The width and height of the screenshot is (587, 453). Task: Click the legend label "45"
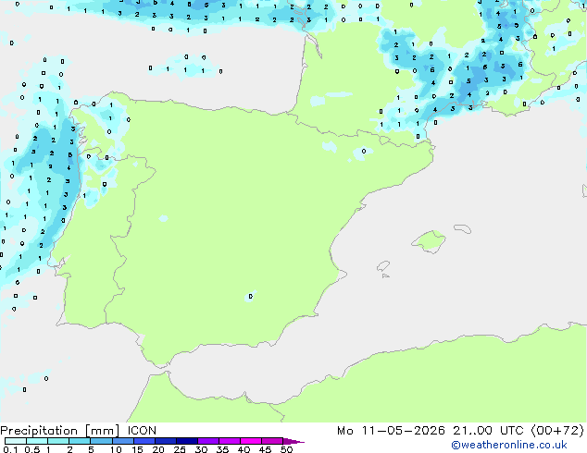pos(265,449)
